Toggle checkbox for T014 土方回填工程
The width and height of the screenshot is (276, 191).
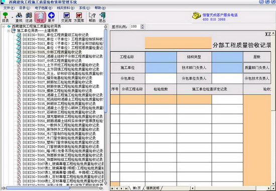[x=19, y=69]
